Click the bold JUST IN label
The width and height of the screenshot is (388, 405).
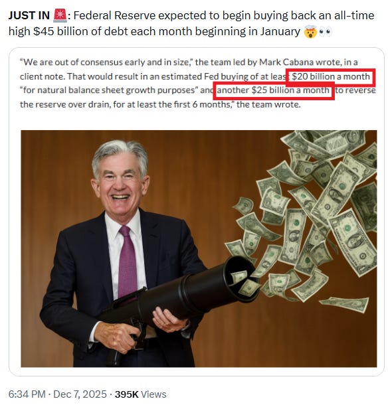(29, 16)
